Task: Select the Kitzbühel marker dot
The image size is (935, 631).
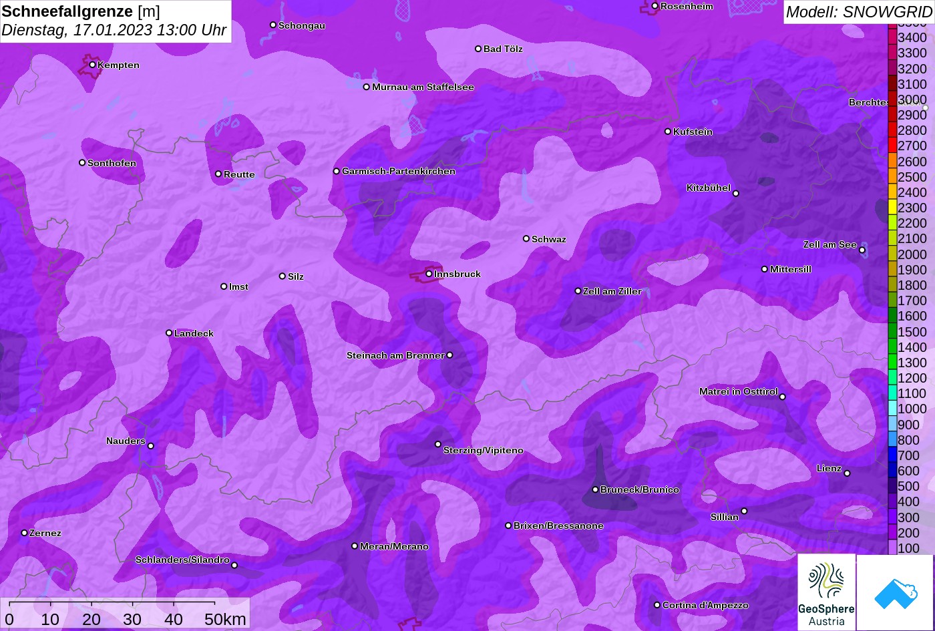Action: point(736,194)
